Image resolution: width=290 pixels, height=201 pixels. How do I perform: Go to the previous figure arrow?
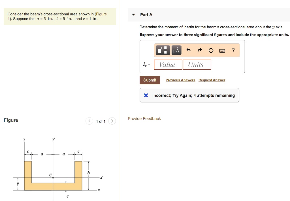point(89,121)
